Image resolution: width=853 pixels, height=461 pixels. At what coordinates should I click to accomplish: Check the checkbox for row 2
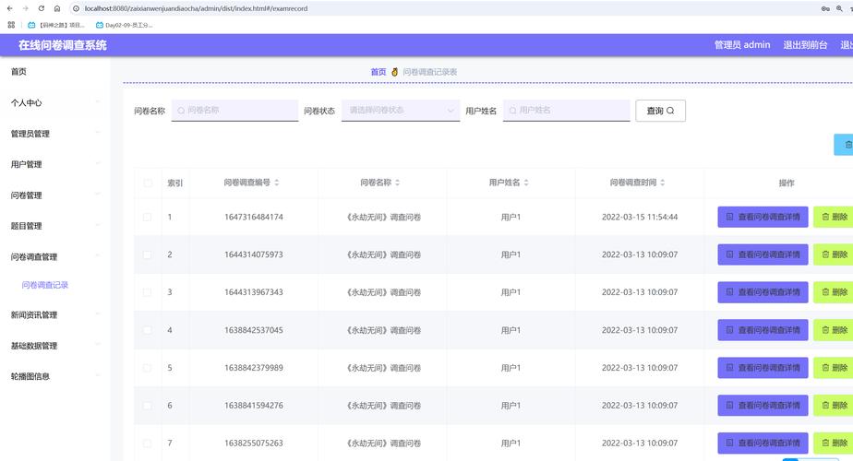pyautogui.click(x=147, y=254)
